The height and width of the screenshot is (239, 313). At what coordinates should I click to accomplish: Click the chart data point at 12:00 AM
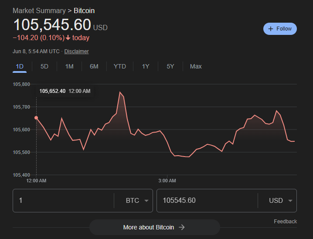click(x=36, y=118)
